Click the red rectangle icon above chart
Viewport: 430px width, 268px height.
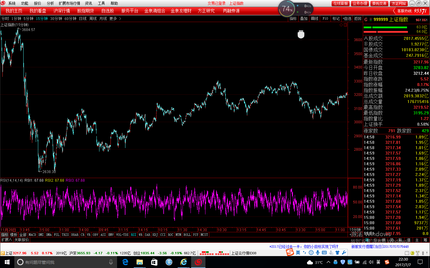345,25
